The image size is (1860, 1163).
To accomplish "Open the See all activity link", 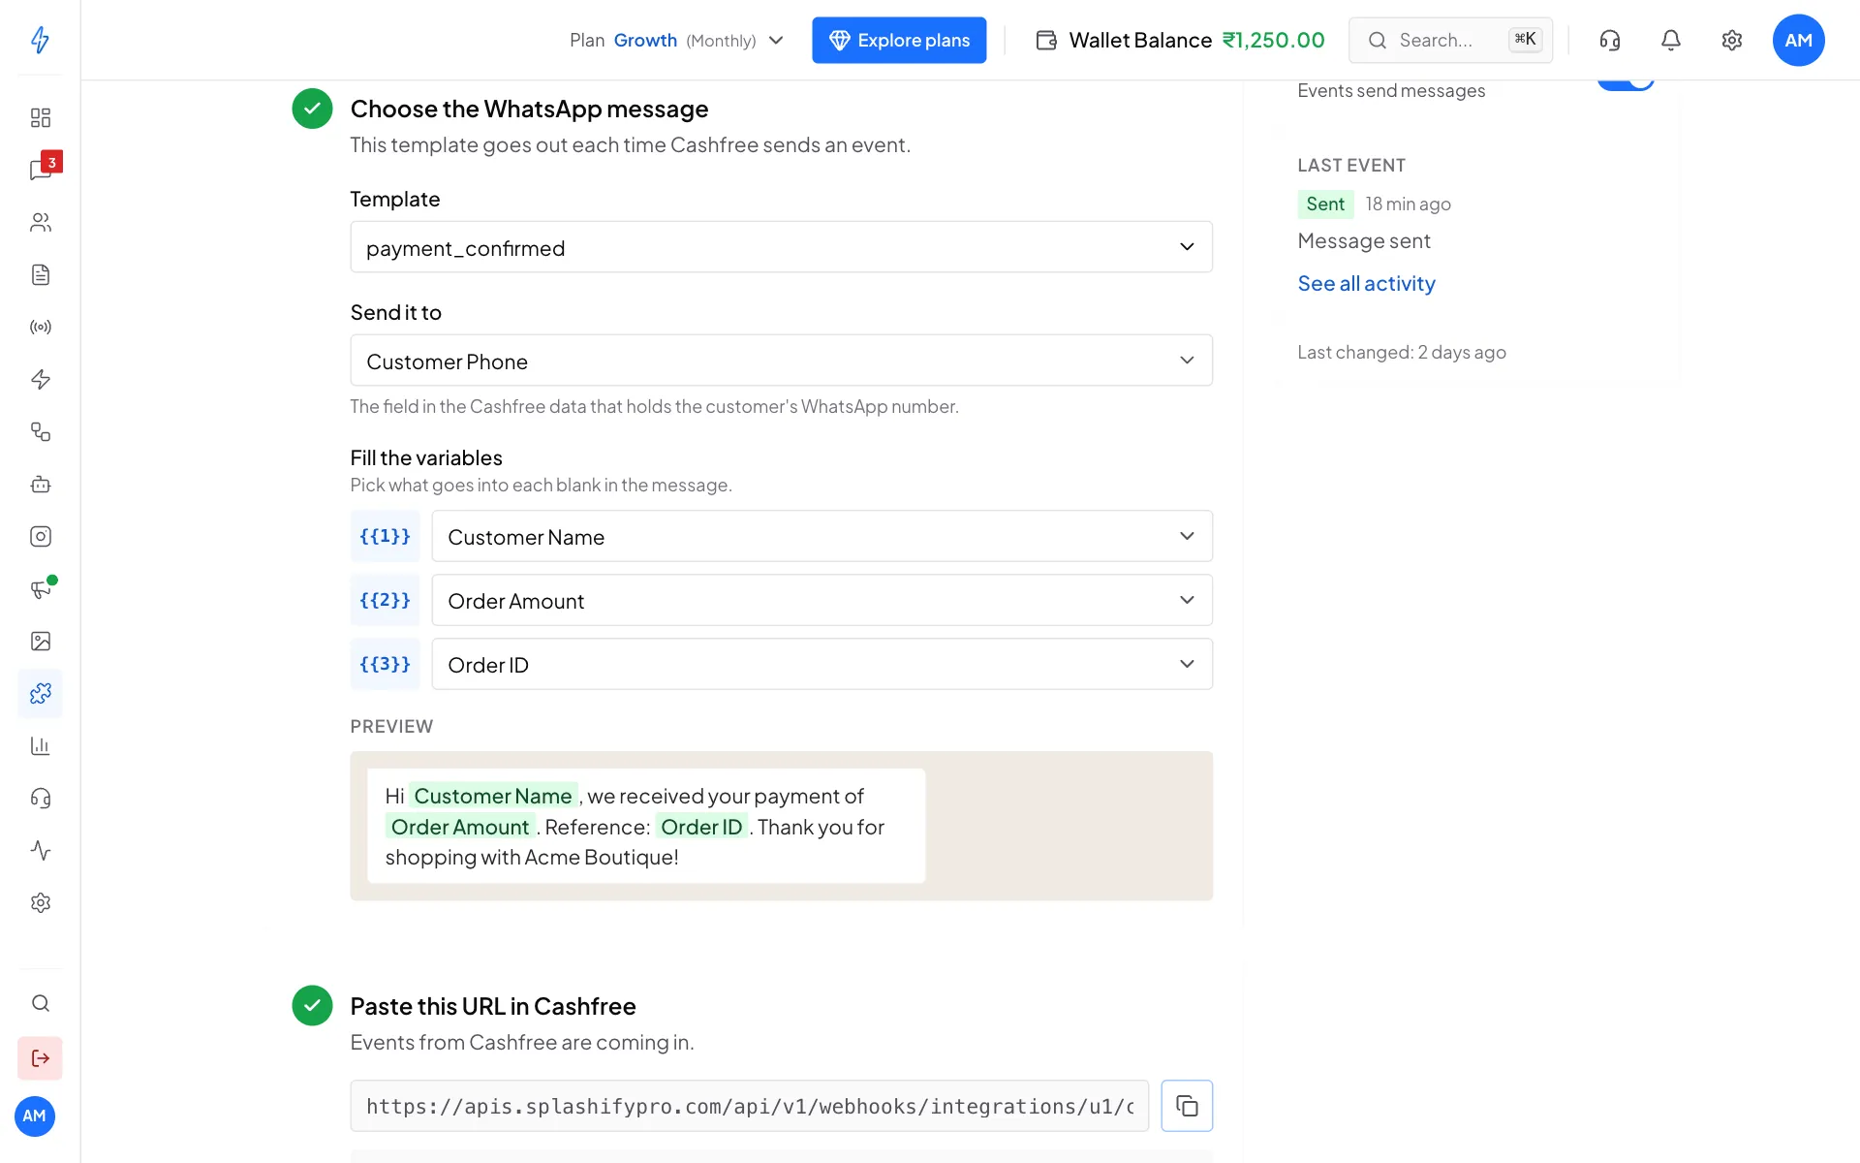I will [x=1366, y=283].
